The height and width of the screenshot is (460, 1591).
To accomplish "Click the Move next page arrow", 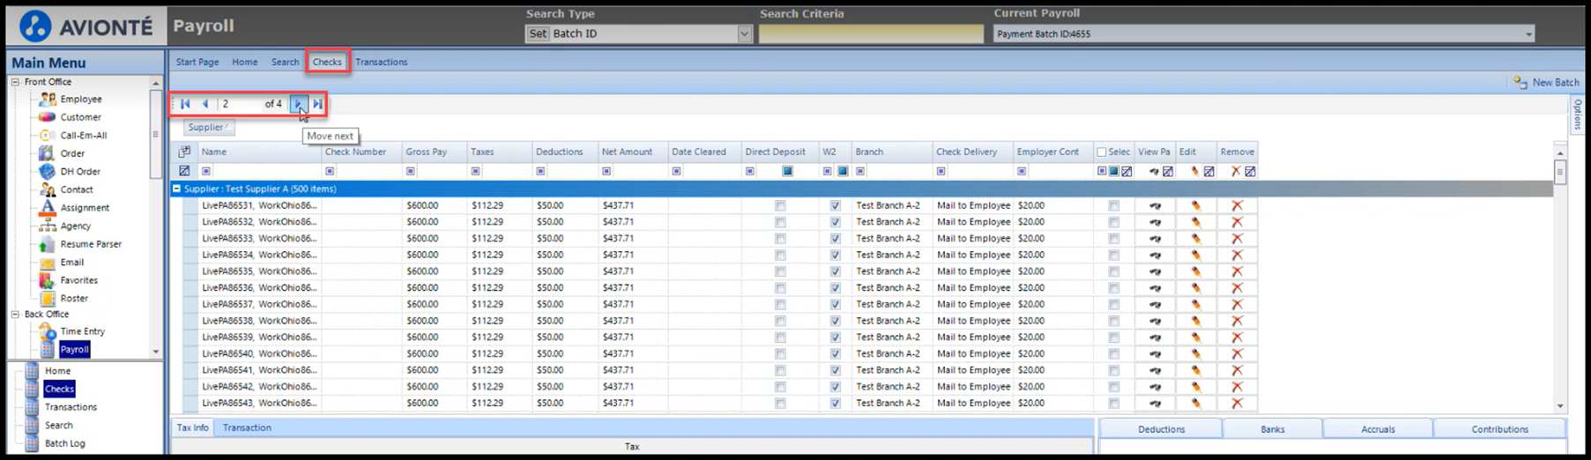I will (299, 104).
